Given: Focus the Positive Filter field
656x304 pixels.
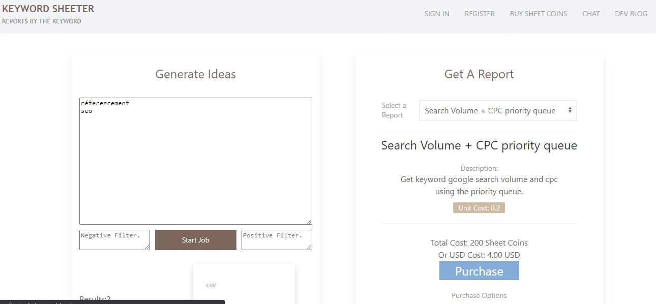Looking at the screenshot, I should click(277, 240).
